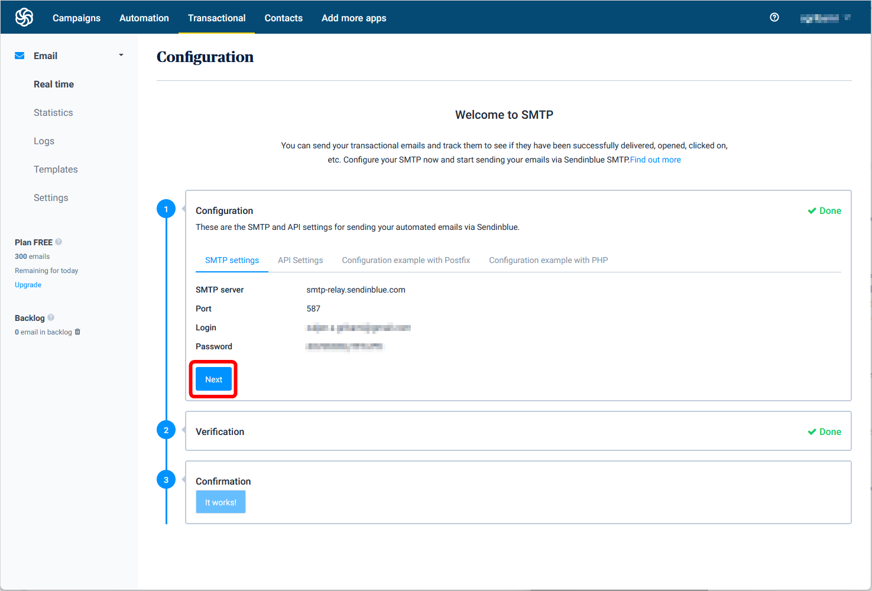The width and height of the screenshot is (872, 591).
Task: Click the Confirmation step heading
Action: tap(223, 481)
